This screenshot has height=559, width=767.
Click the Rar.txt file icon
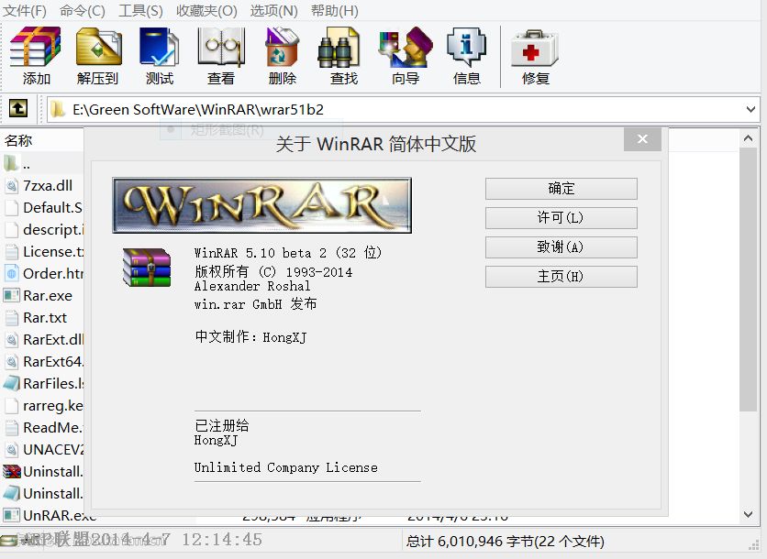coord(12,318)
